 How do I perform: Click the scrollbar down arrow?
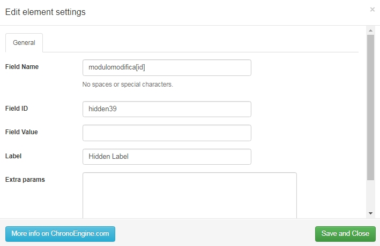(370, 213)
